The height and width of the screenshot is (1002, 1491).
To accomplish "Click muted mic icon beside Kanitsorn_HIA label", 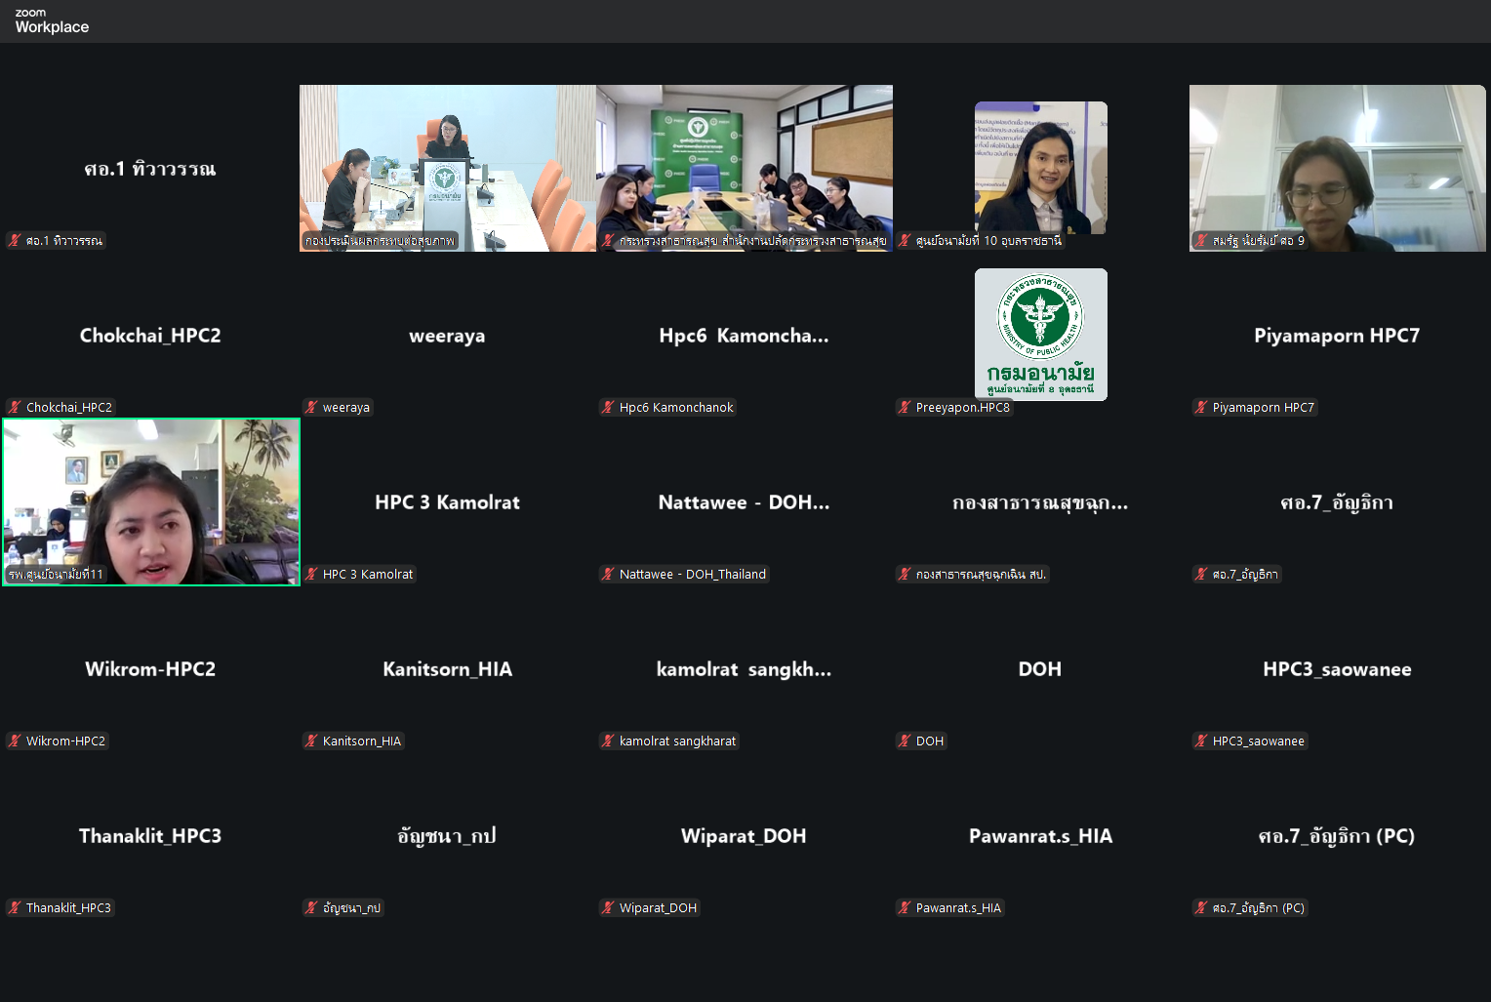I will [x=311, y=741].
